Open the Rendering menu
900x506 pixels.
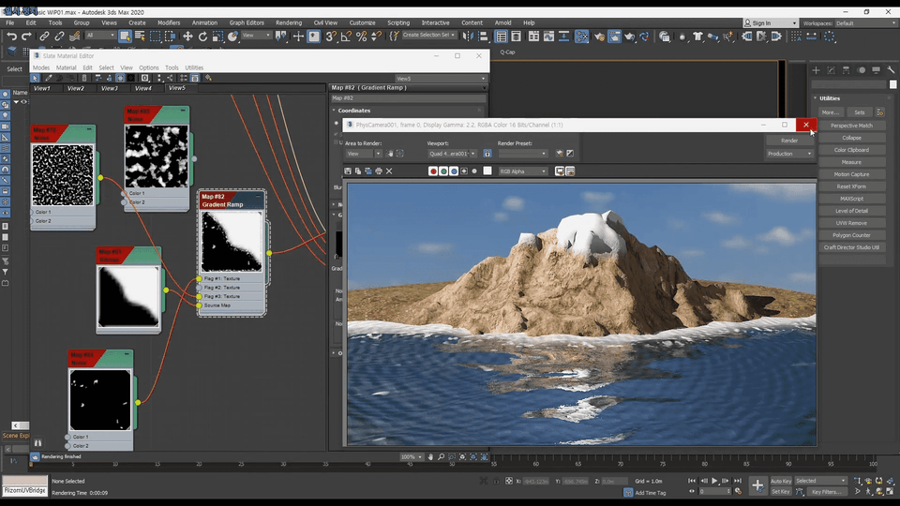[x=289, y=22]
